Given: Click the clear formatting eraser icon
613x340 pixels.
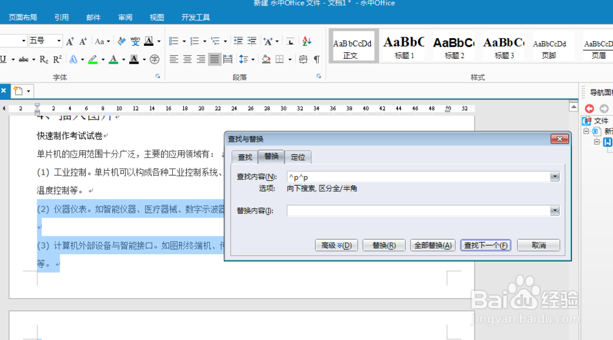Looking at the screenshot, I should (121, 41).
